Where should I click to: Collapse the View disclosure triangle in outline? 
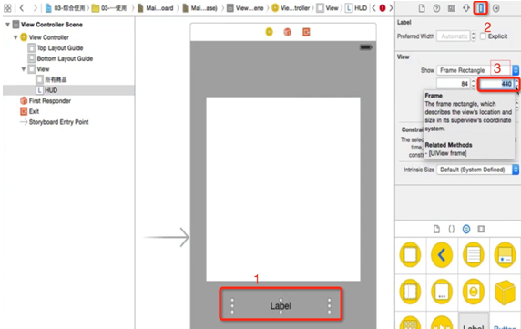pos(24,69)
